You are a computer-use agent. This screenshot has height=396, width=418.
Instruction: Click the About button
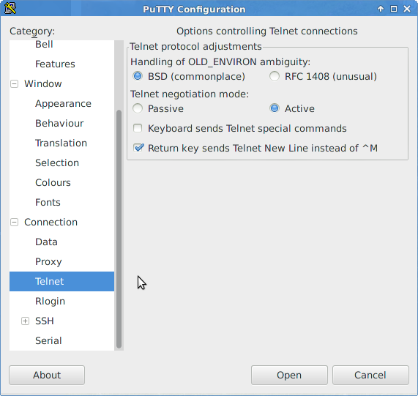pyautogui.click(x=47, y=376)
